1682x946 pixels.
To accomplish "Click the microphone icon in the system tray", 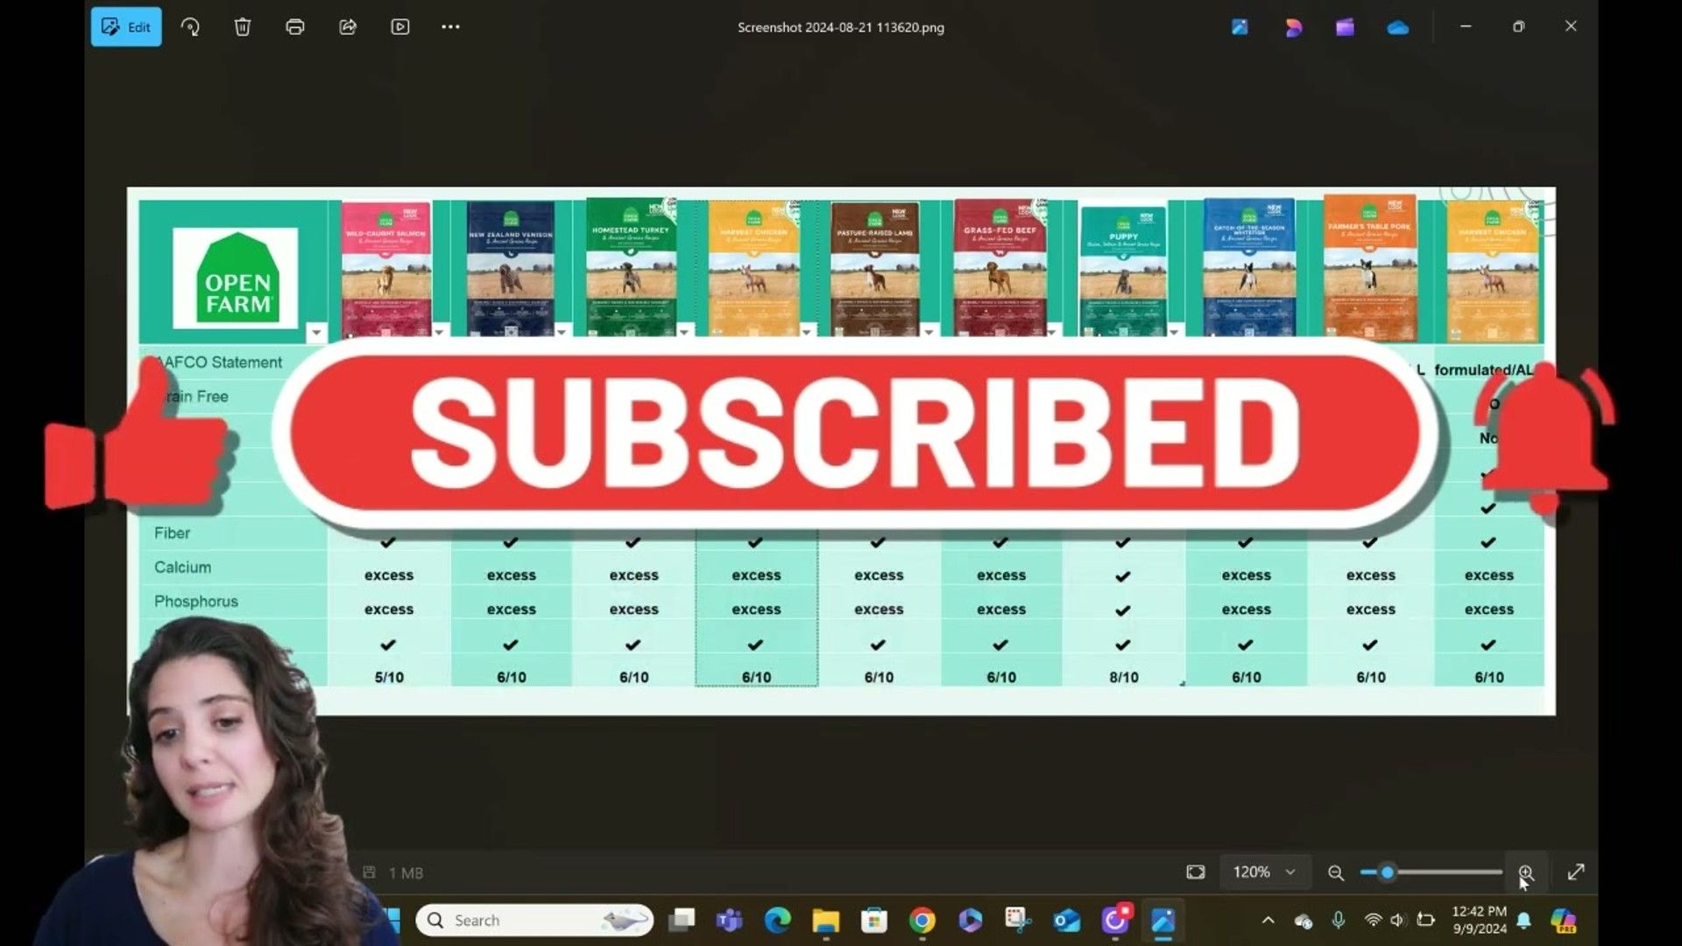I will click(1338, 920).
